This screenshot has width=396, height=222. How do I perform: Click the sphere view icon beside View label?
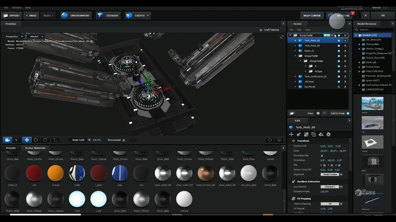pos(318,113)
